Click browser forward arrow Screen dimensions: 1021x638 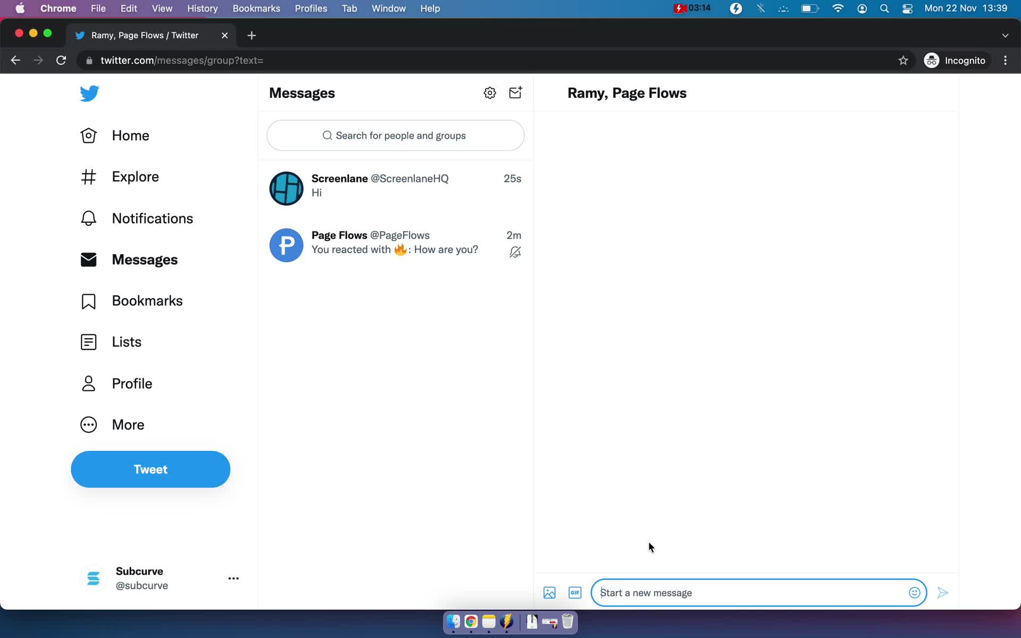[x=38, y=61]
